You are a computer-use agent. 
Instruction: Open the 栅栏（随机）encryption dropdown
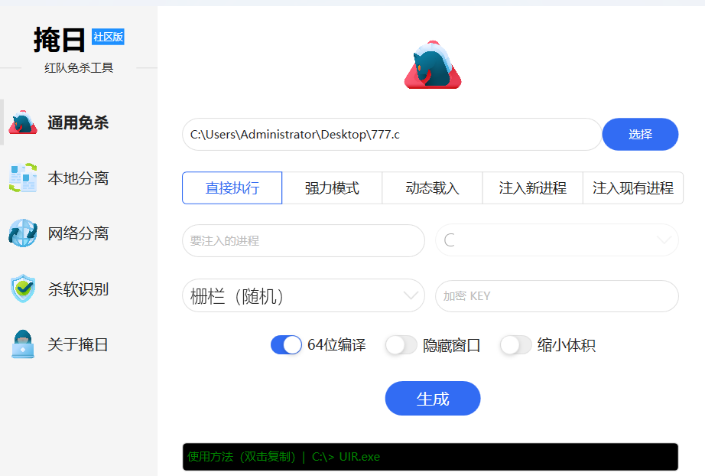(303, 295)
